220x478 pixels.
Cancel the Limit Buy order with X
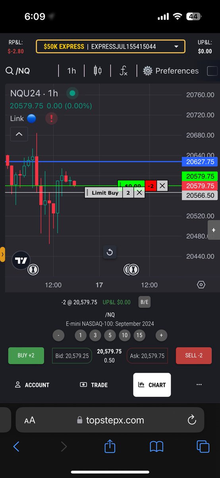click(139, 193)
